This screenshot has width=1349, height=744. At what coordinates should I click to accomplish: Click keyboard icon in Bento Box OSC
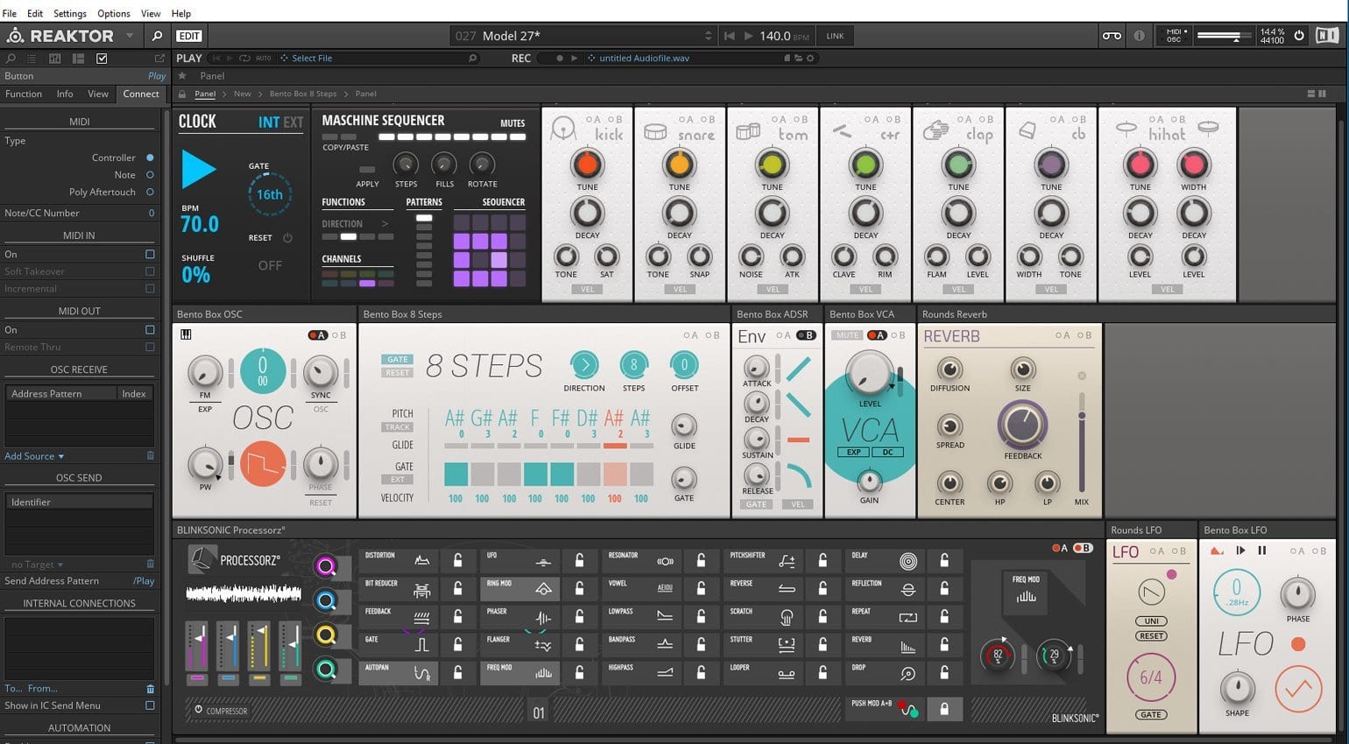pyautogui.click(x=186, y=334)
